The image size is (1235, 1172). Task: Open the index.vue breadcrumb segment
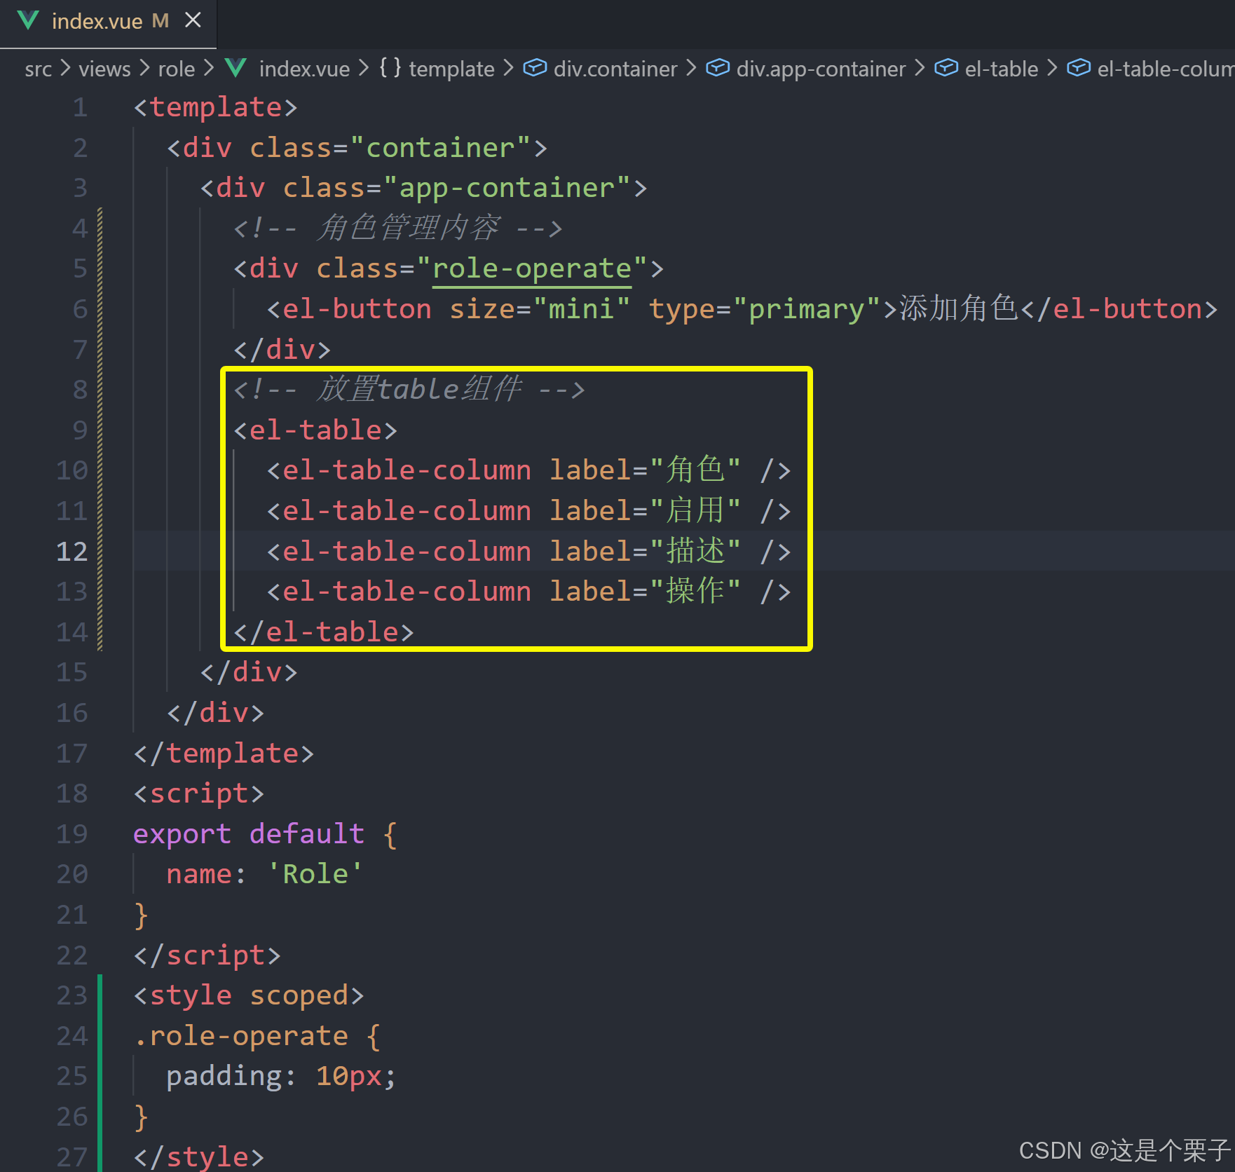coord(304,69)
